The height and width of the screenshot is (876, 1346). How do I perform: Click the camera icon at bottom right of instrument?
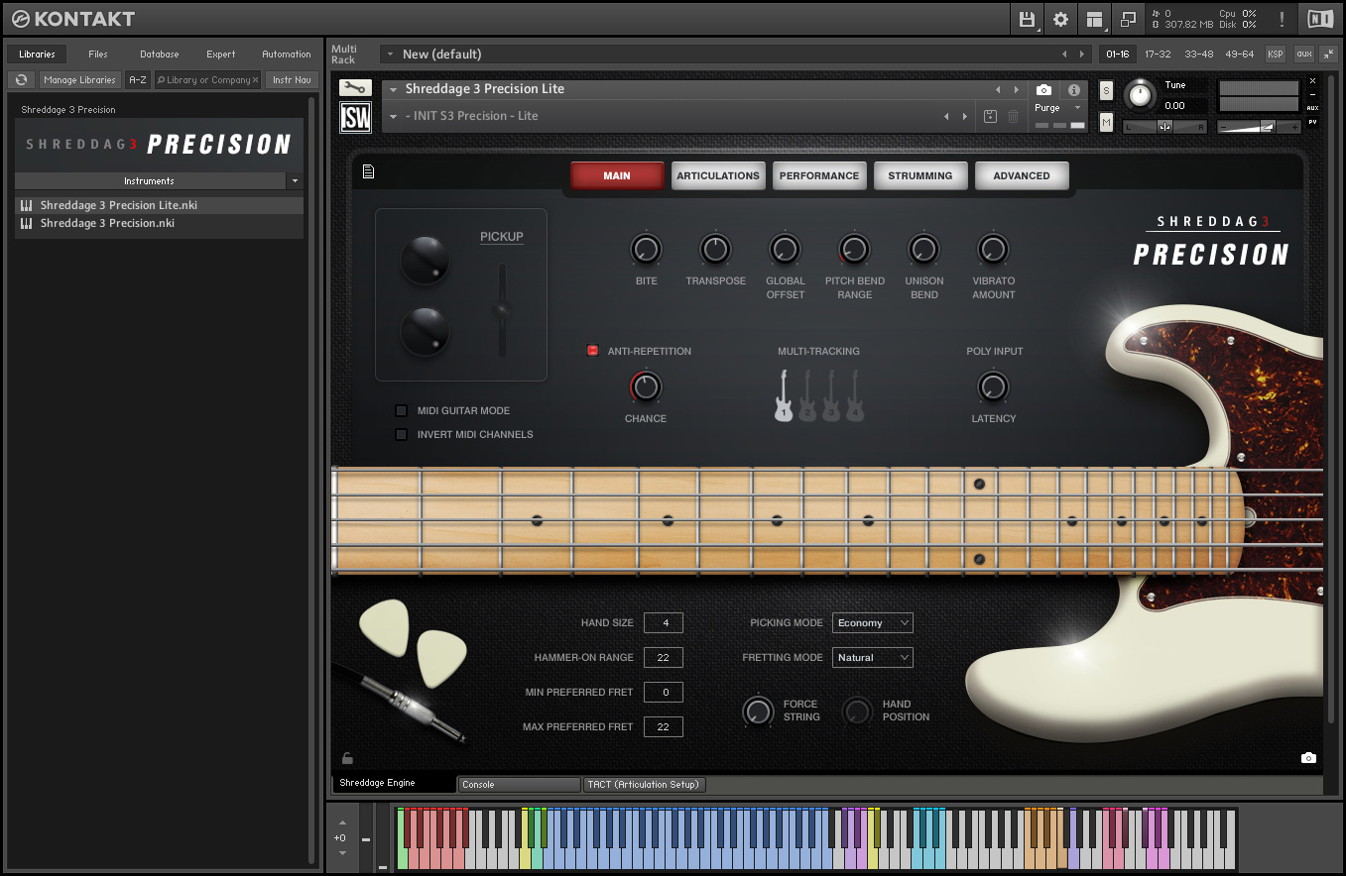(1308, 758)
